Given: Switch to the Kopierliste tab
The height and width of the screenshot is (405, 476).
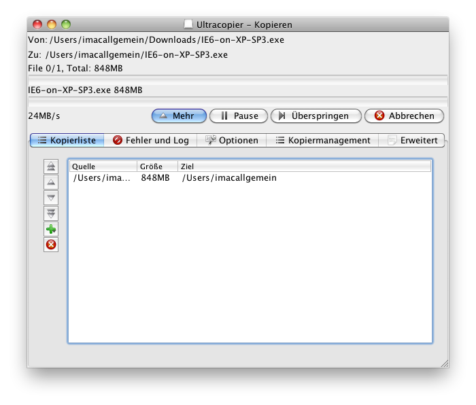Looking at the screenshot, I should (67, 140).
